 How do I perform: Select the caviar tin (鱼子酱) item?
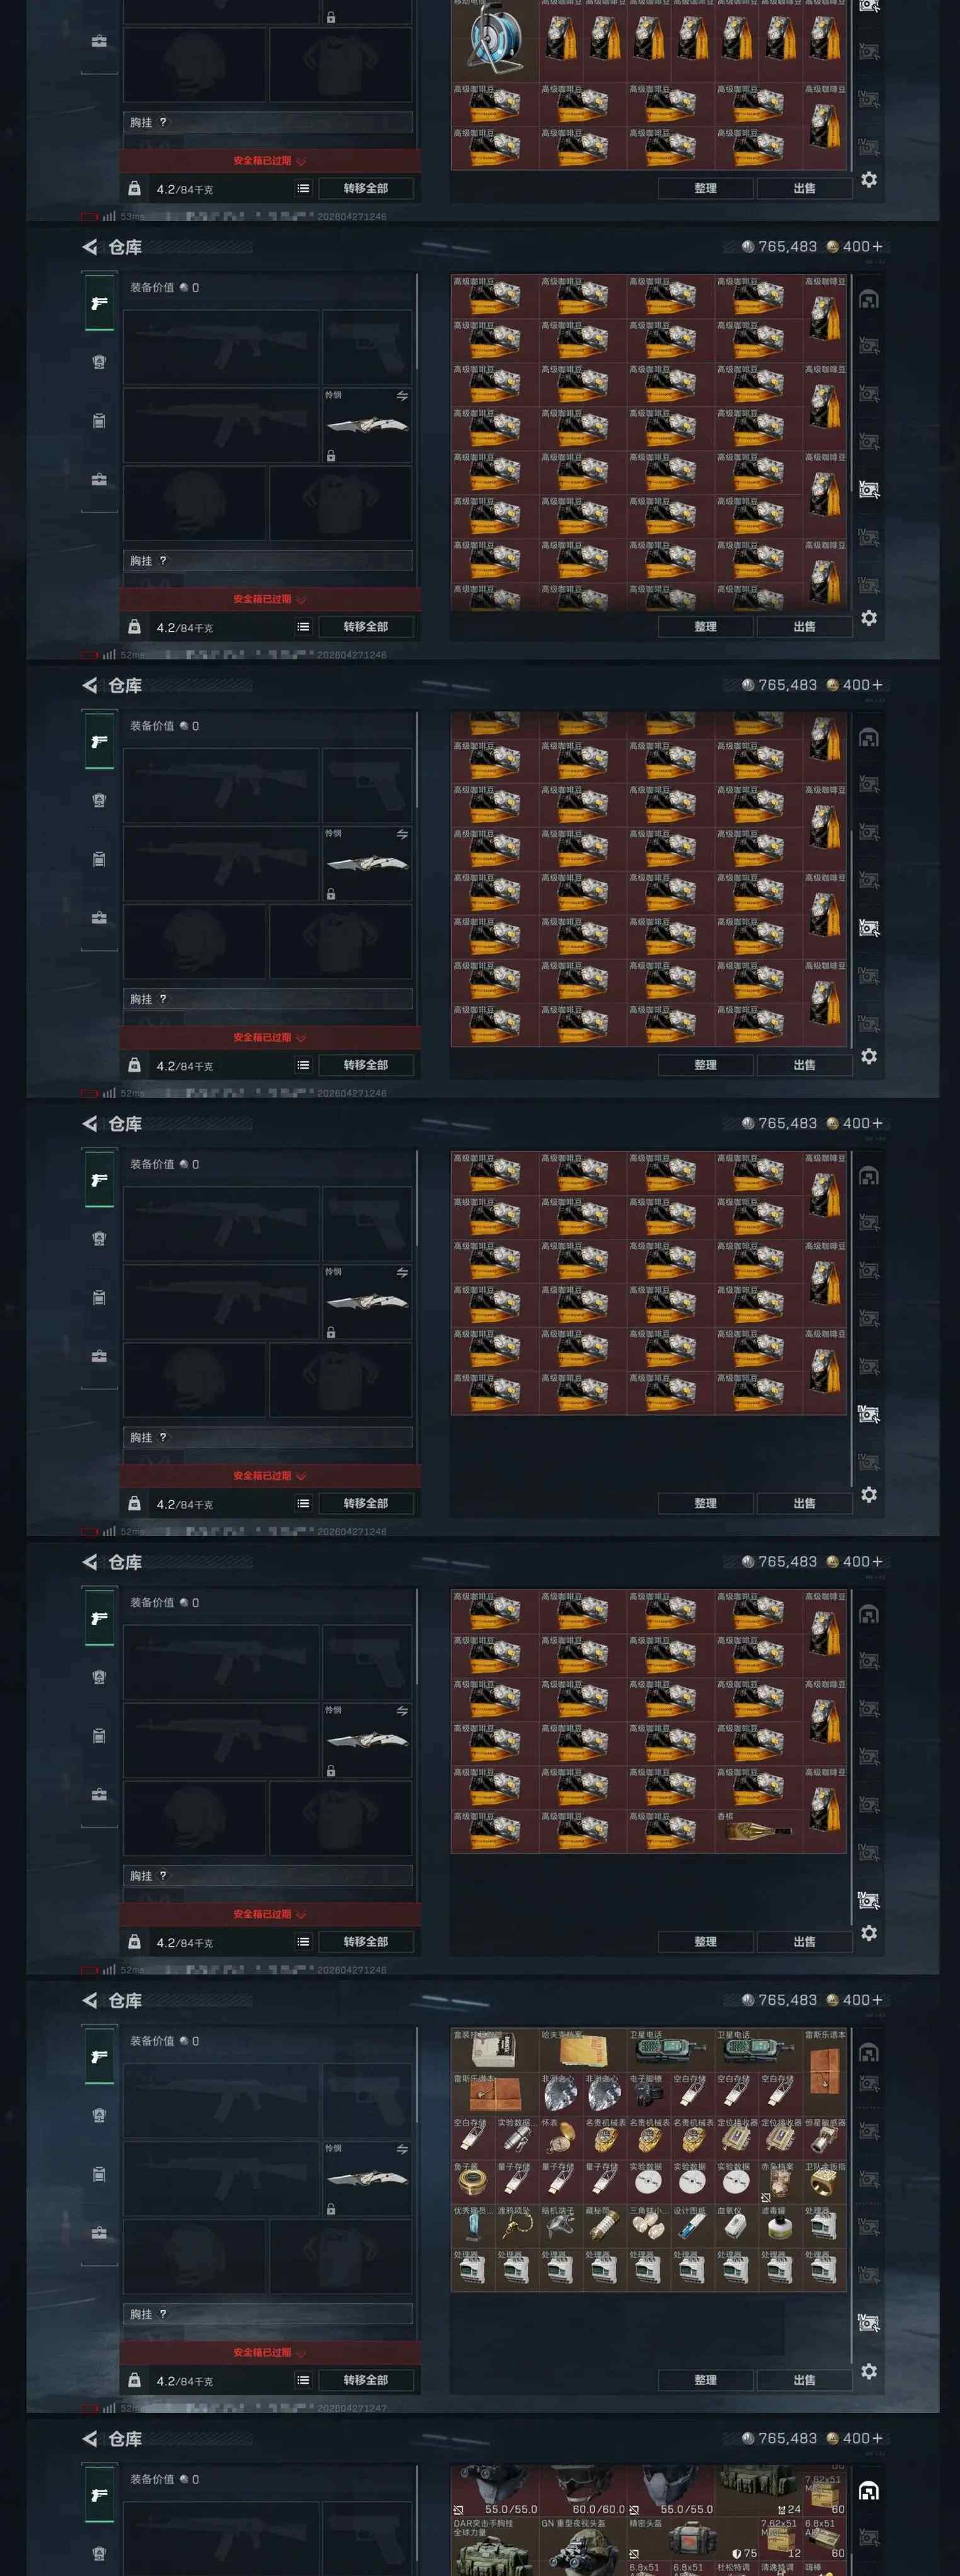pyautogui.click(x=473, y=2181)
